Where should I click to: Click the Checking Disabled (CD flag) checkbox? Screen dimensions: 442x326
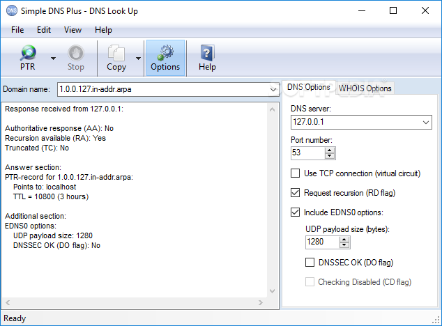click(x=310, y=281)
